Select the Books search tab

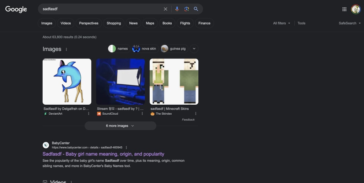click(x=167, y=23)
